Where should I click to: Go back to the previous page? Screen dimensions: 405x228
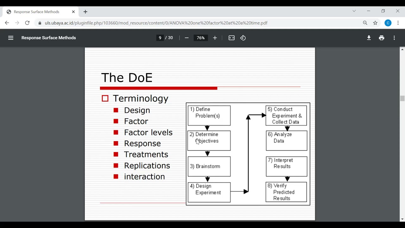(x=7, y=23)
